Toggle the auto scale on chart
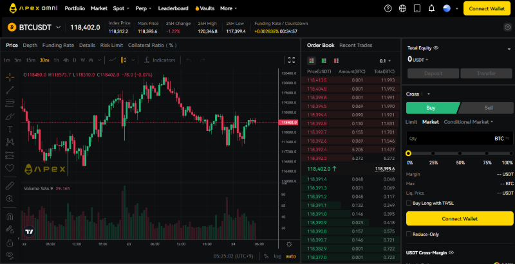515x264 pixels. click(x=291, y=256)
